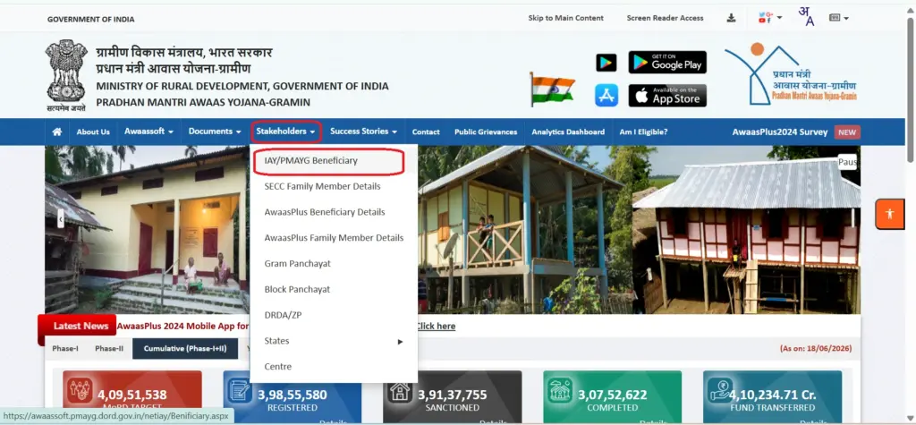The image size is (916, 425).
Task: Click the Available on the App Store badge
Action: click(x=667, y=95)
